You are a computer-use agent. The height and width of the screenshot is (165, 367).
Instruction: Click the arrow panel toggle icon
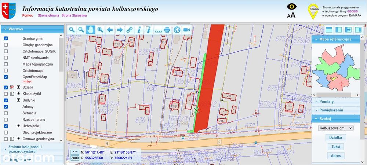[349, 30]
